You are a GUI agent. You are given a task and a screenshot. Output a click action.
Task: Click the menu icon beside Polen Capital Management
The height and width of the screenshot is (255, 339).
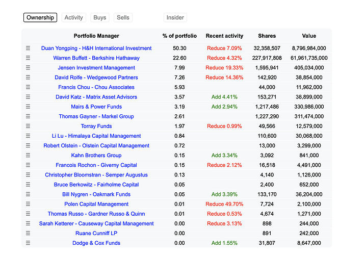click(x=28, y=203)
